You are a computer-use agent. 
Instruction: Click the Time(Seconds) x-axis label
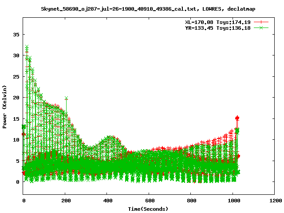pyautogui.click(x=148, y=209)
